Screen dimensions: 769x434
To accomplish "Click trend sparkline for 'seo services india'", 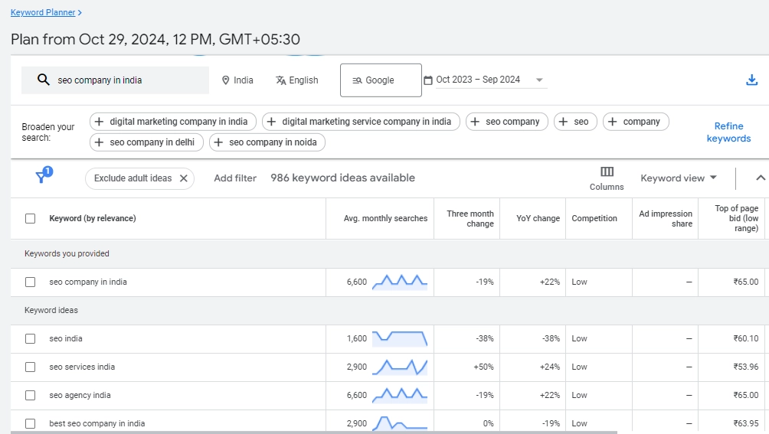I will coord(400,367).
